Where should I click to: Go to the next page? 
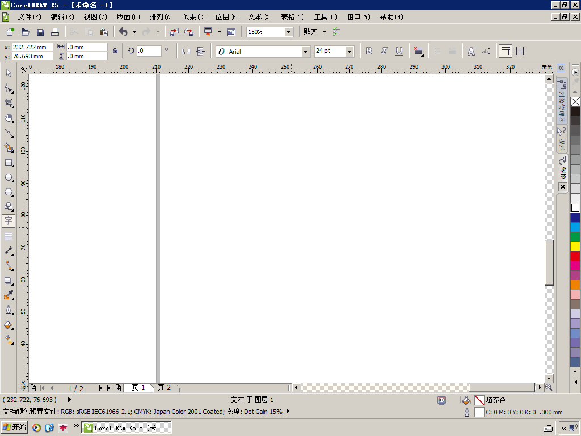coord(100,388)
